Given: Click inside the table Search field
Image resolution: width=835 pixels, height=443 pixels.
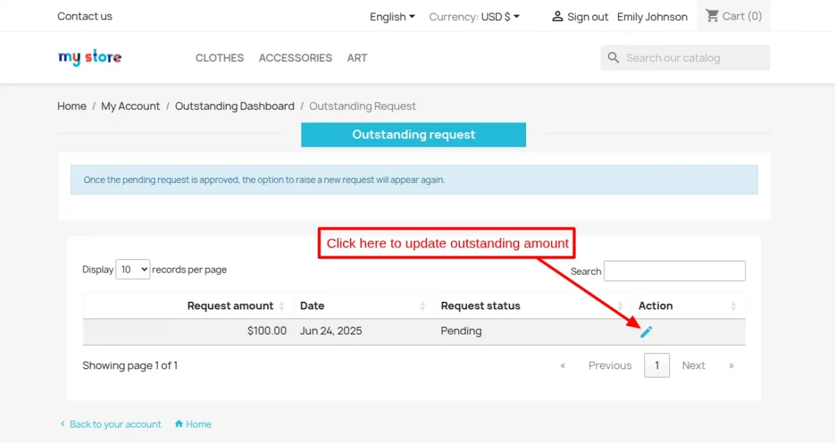Looking at the screenshot, I should pos(674,271).
